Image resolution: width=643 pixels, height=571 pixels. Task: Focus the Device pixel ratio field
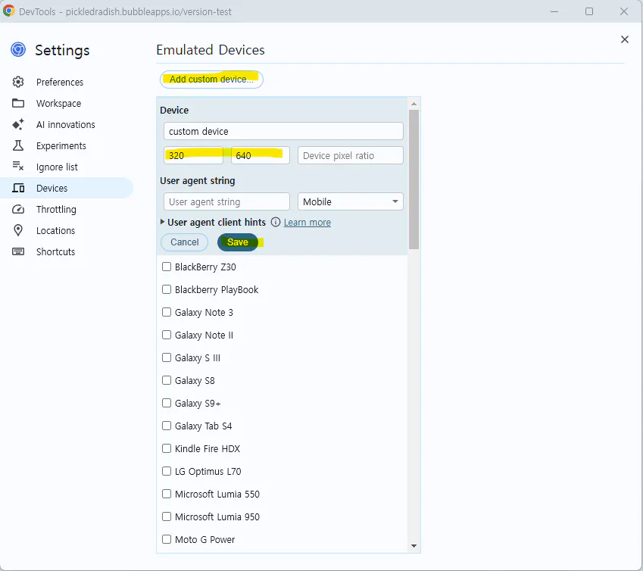[x=350, y=155]
